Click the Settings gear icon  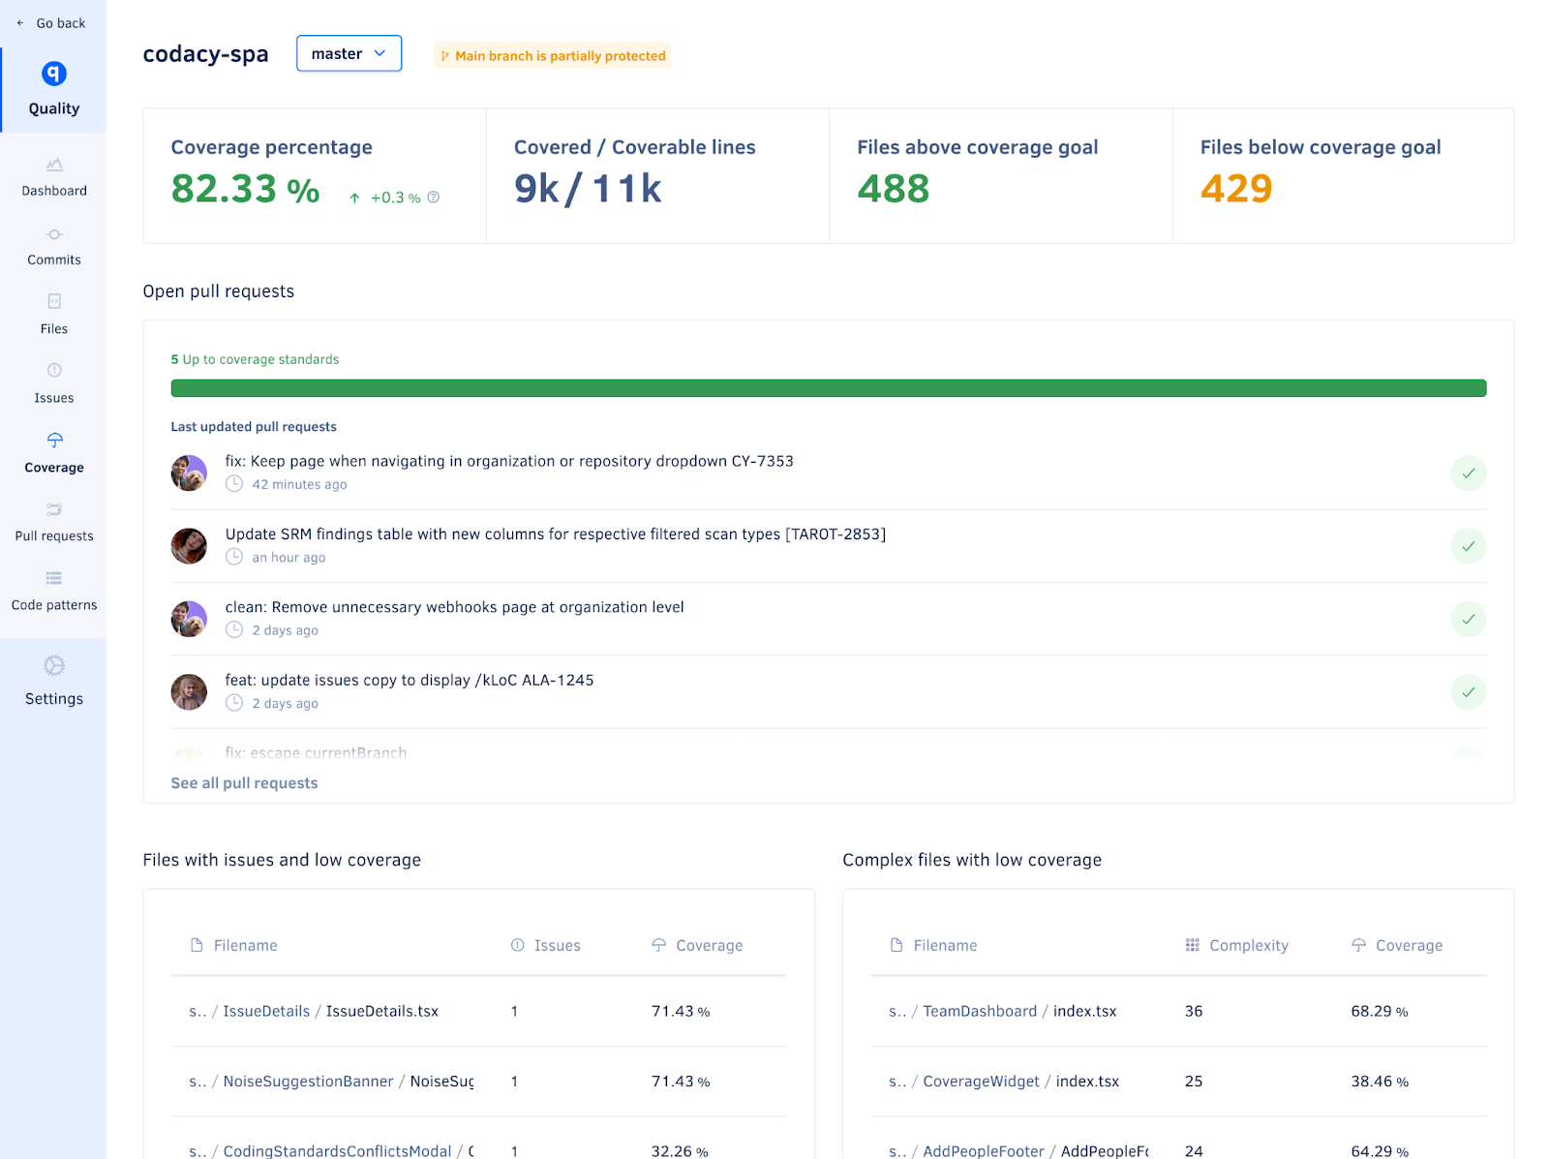point(54,666)
